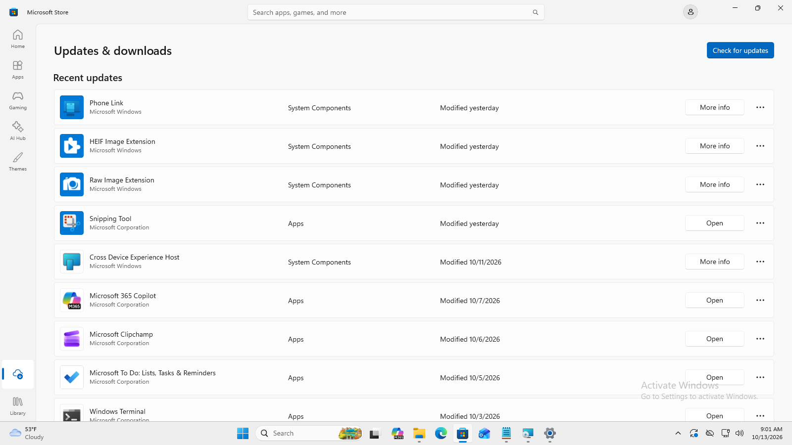Open Microsoft 365 Copilot from the list

coord(715,300)
